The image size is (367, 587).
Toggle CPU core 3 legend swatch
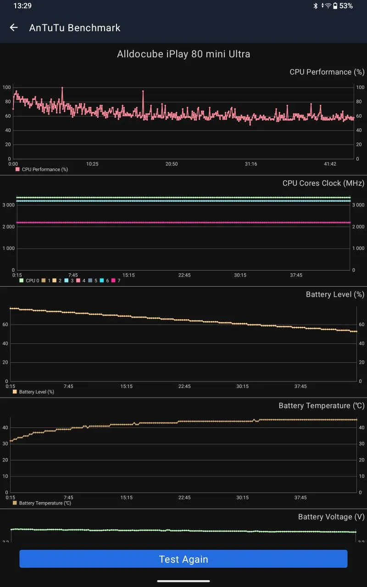(x=67, y=281)
